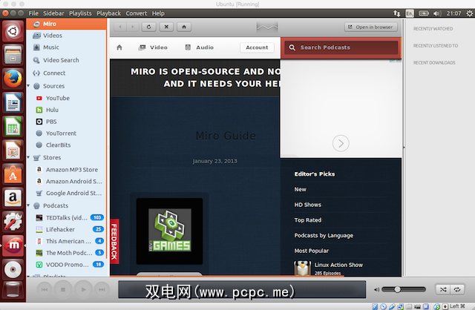Open the File menu
The image size is (475, 310).
point(33,13)
